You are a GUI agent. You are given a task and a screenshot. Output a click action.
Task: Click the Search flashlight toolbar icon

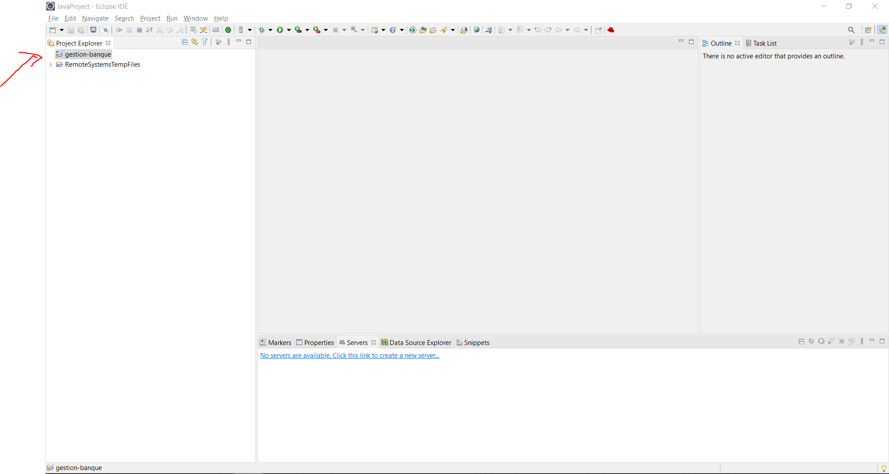(x=444, y=30)
